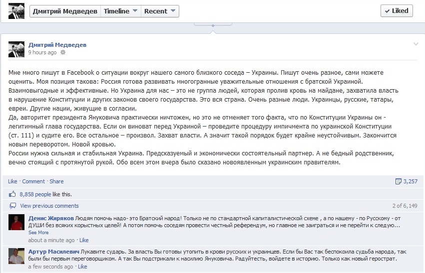Click the speech bubble icon for previous comments
425x273 pixels.
point(12,206)
